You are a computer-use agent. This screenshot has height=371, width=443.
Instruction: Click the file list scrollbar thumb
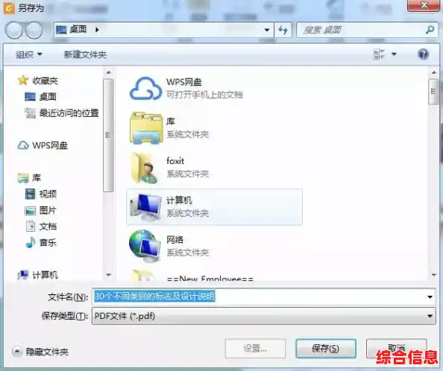coord(433,92)
